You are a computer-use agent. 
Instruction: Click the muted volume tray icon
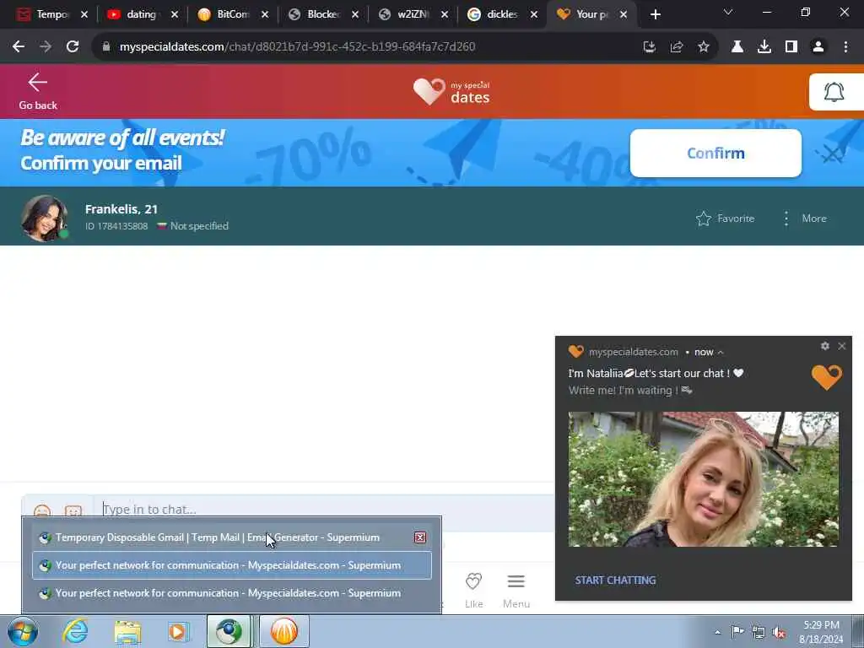(x=779, y=633)
